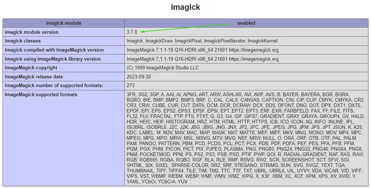Click 'Imagick compiled with ImageMagick version' label
This screenshot has width=371, height=188.
click(54, 50)
